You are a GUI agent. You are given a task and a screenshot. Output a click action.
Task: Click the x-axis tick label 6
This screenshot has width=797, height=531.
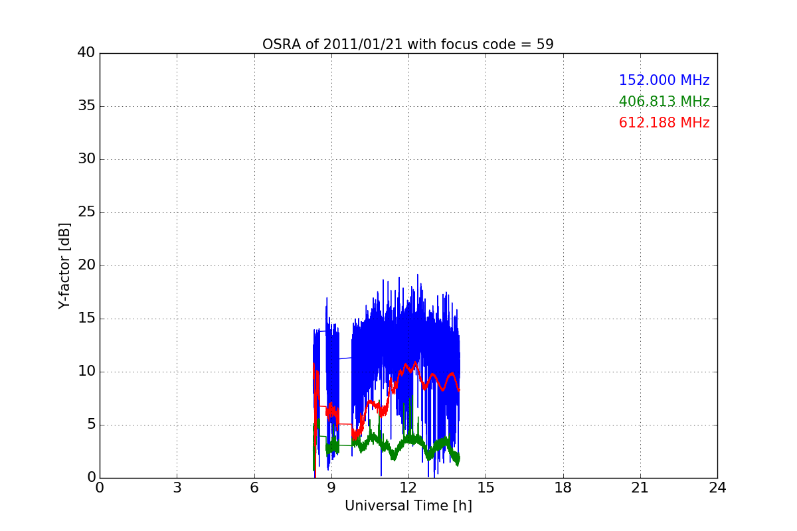click(254, 488)
